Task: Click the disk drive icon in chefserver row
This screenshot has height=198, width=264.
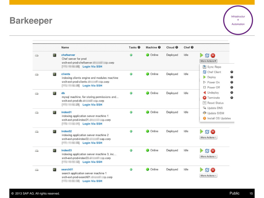Action: [37, 55]
